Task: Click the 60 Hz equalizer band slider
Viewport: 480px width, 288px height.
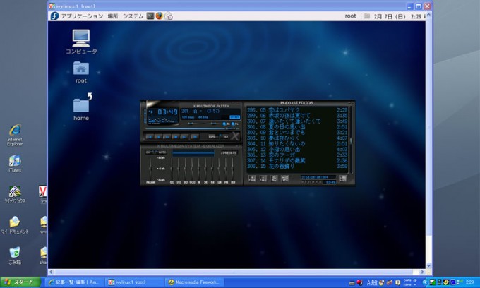Action: click(x=172, y=169)
